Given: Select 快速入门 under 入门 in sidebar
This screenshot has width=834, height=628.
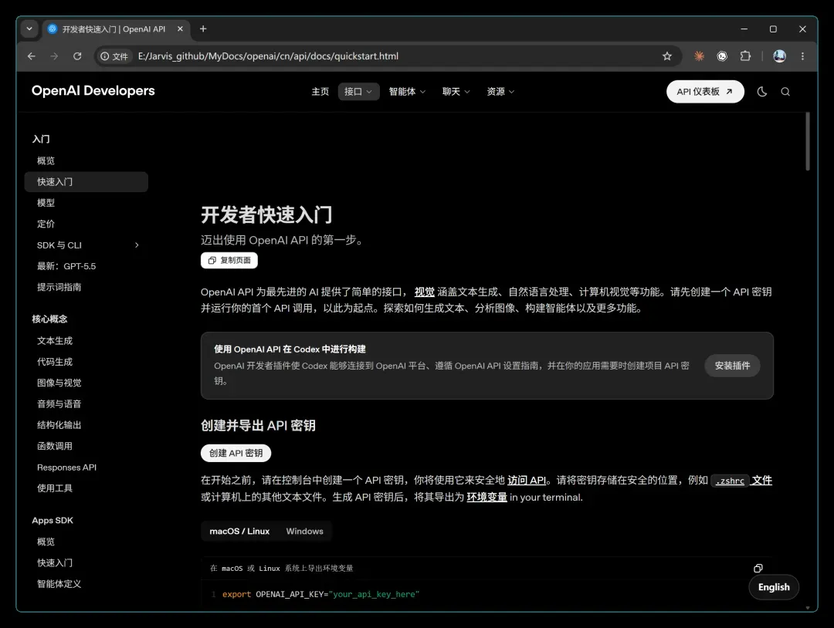Looking at the screenshot, I should click(86, 182).
